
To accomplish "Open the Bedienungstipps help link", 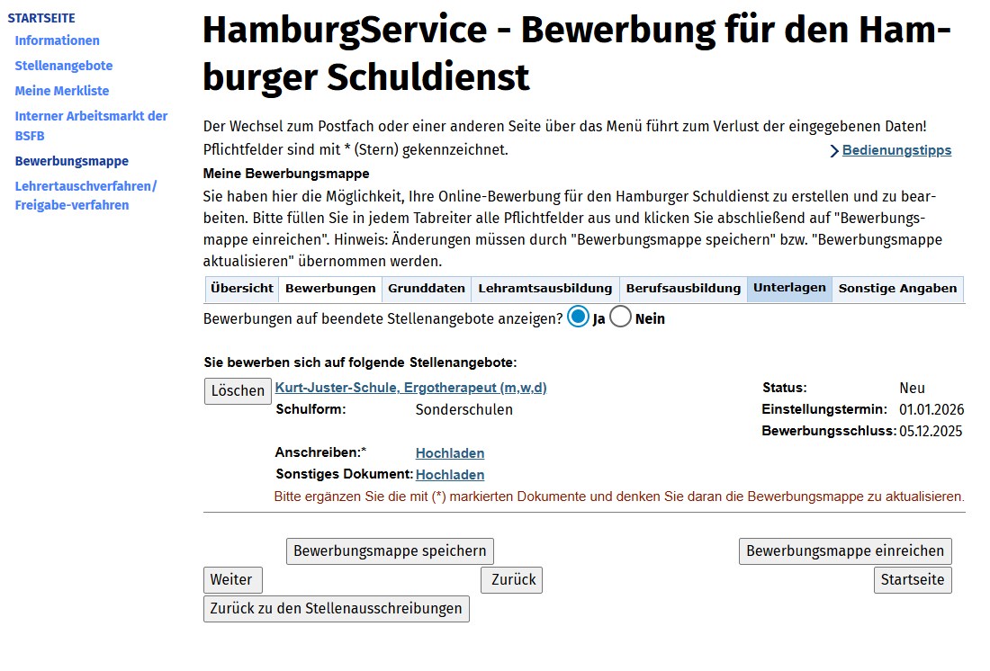I will tap(895, 150).
